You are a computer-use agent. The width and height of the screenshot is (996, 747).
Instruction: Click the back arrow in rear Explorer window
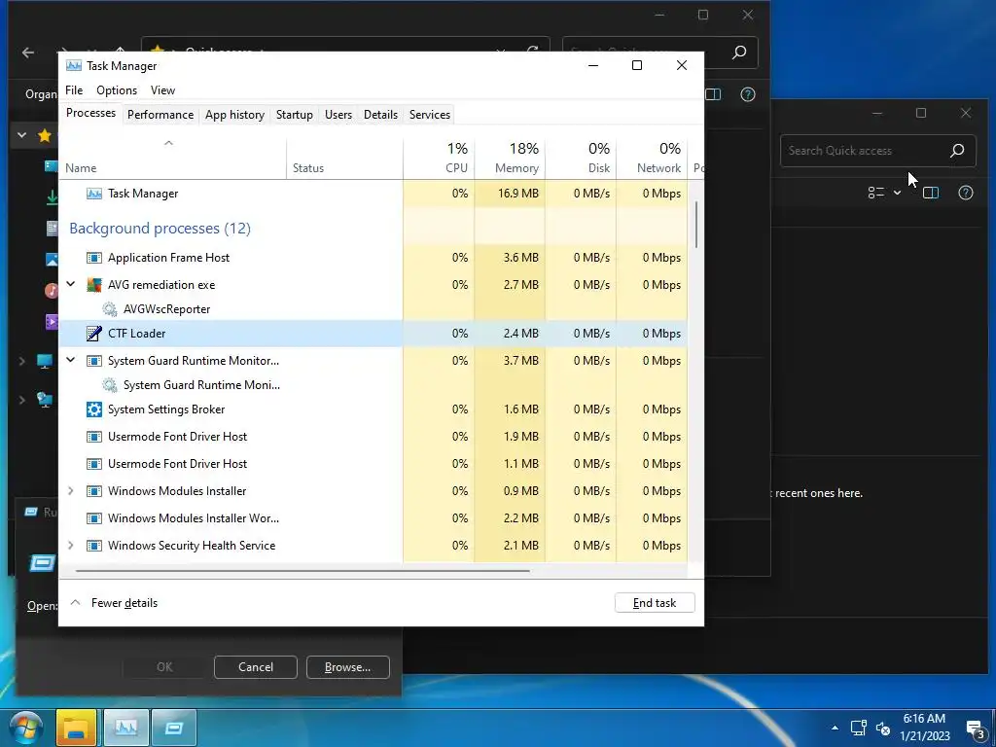click(28, 53)
